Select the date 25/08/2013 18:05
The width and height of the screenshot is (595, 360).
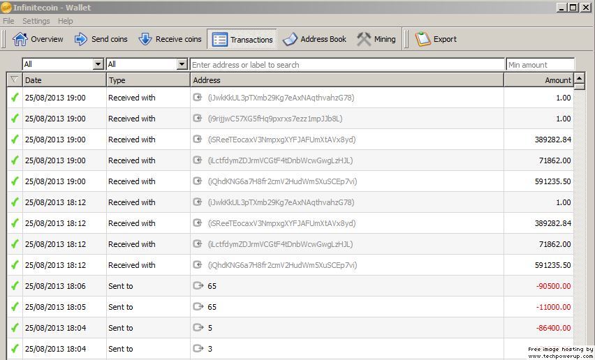[55, 307]
